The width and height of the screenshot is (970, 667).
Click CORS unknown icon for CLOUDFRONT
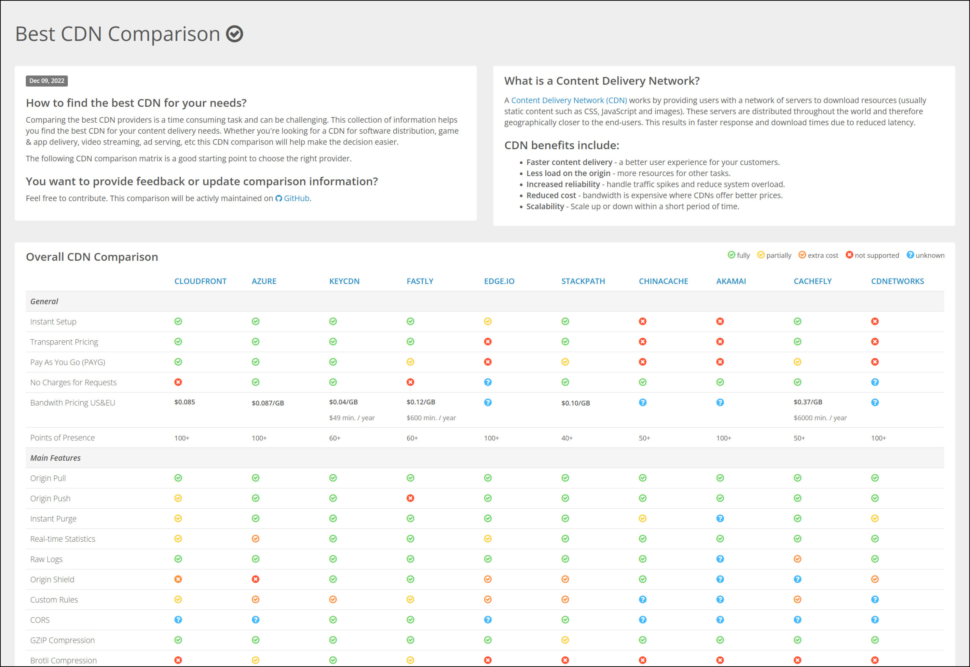click(x=178, y=620)
